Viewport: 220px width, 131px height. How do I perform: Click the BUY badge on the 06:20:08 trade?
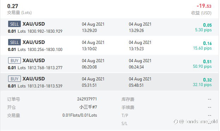point(14,60)
